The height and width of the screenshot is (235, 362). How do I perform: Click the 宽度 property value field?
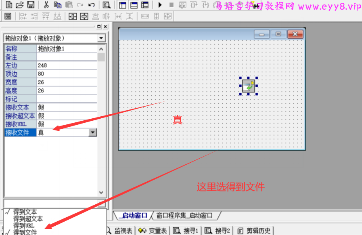coord(67,82)
